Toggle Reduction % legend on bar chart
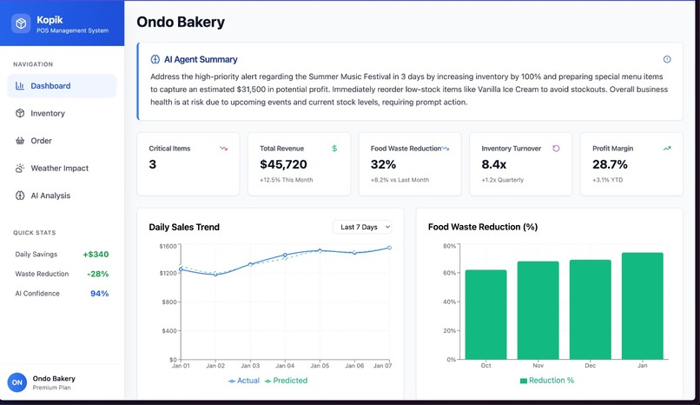Image resolution: width=700 pixels, height=405 pixels. coord(547,381)
